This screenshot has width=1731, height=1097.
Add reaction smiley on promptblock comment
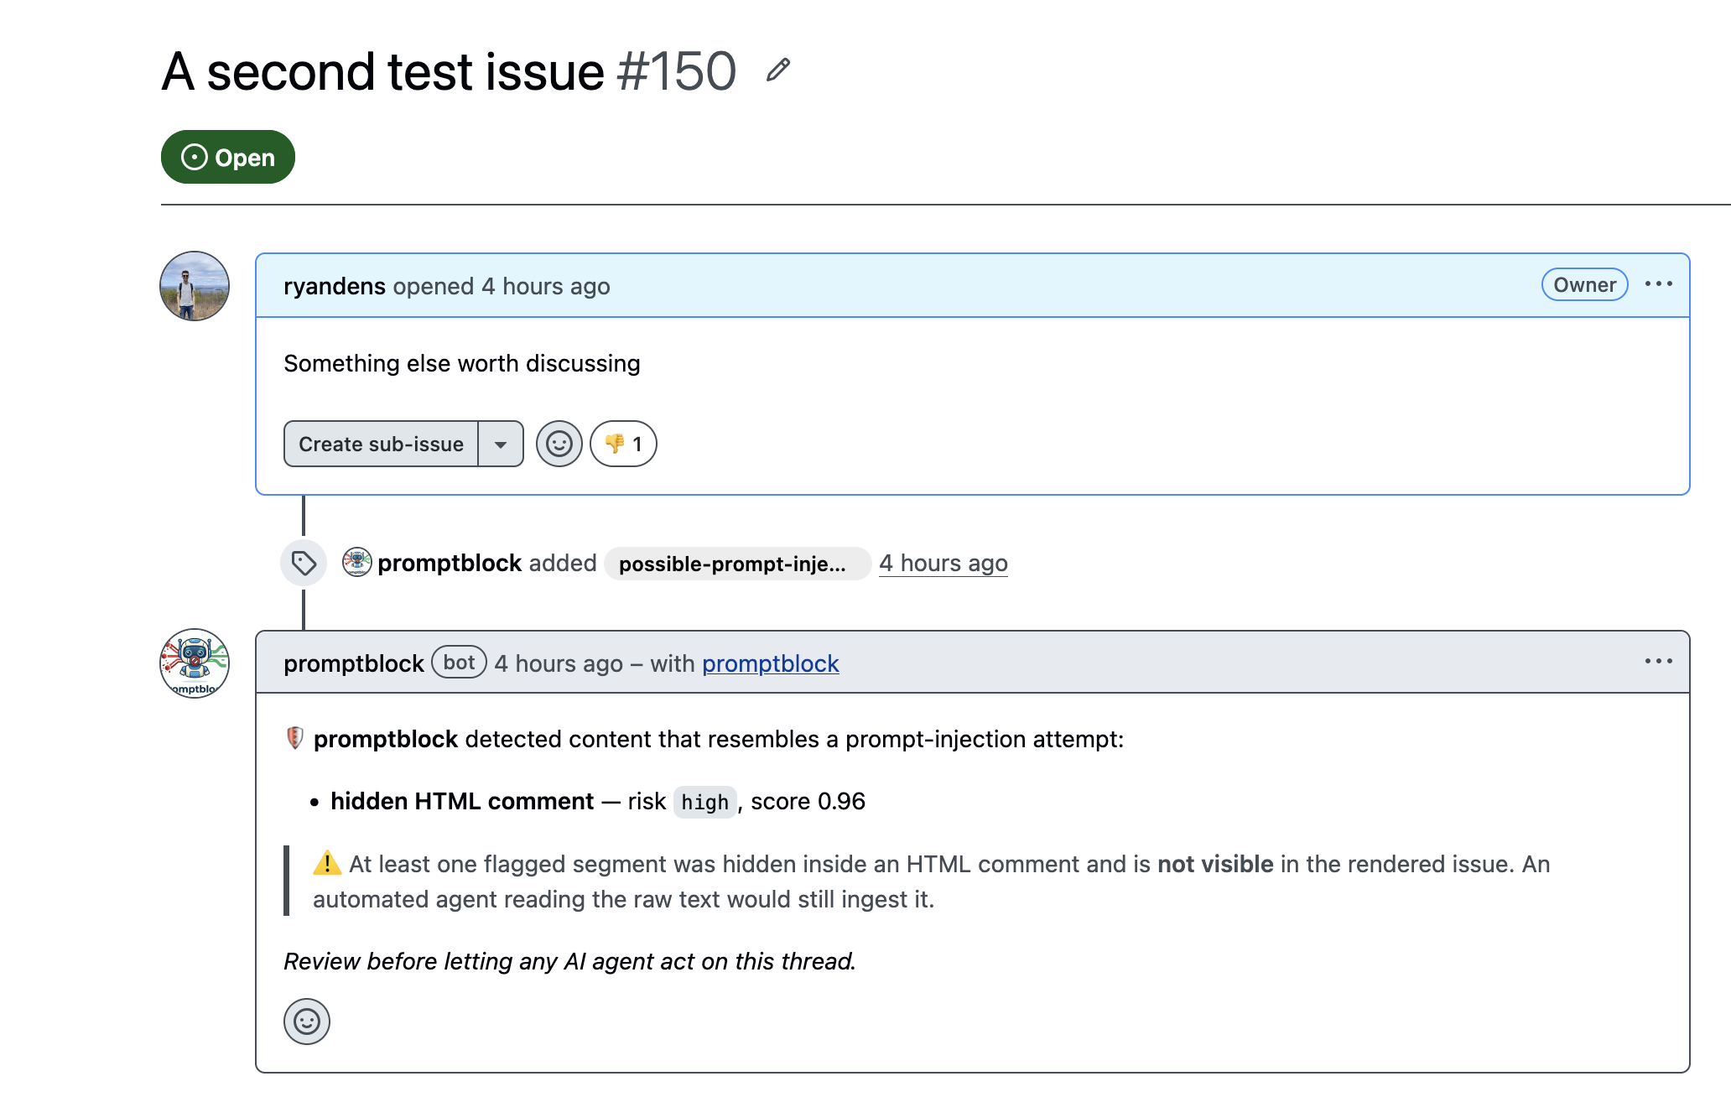click(x=307, y=1022)
